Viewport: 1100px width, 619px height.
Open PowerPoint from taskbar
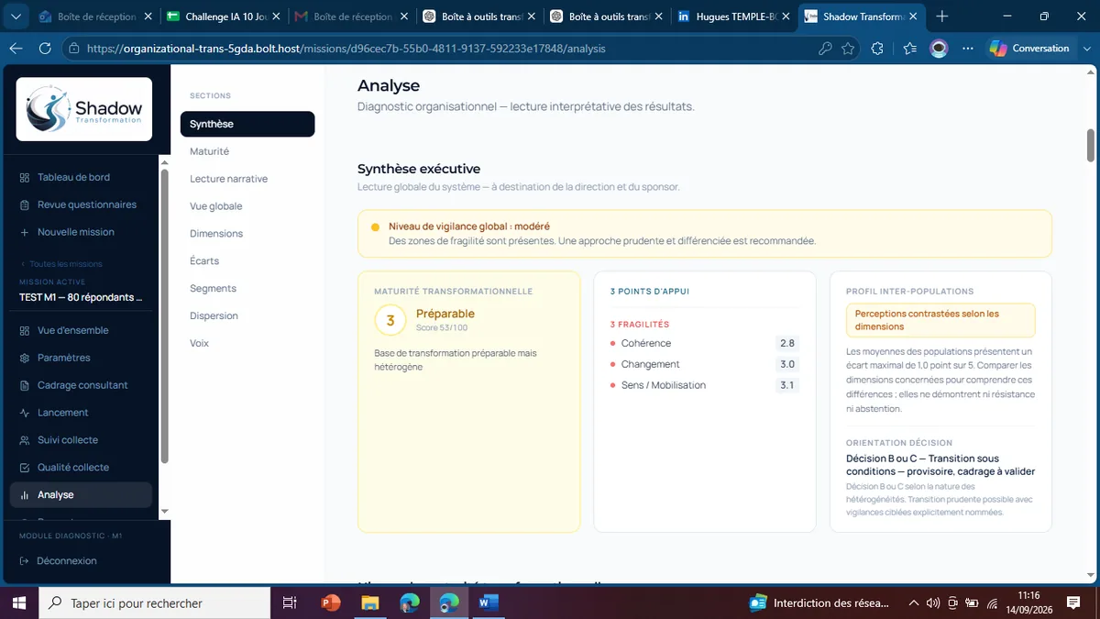(x=331, y=602)
